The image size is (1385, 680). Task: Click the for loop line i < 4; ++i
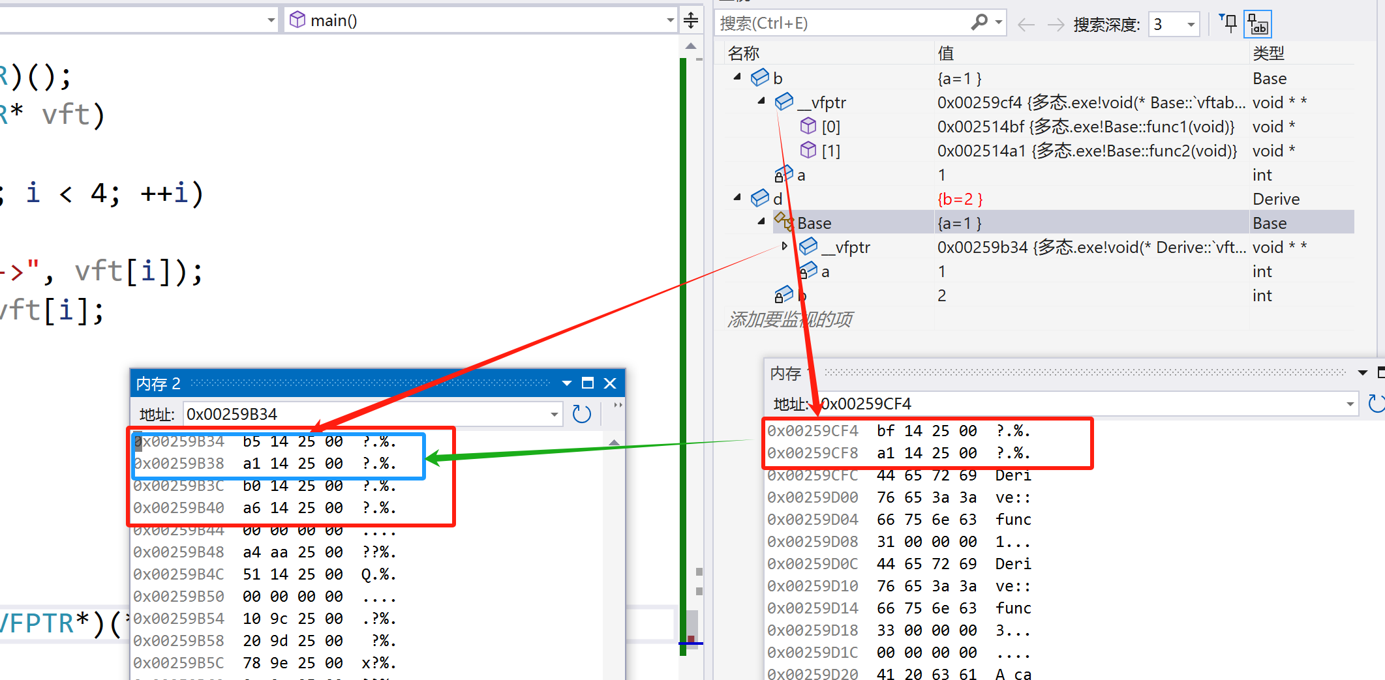[x=102, y=193]
